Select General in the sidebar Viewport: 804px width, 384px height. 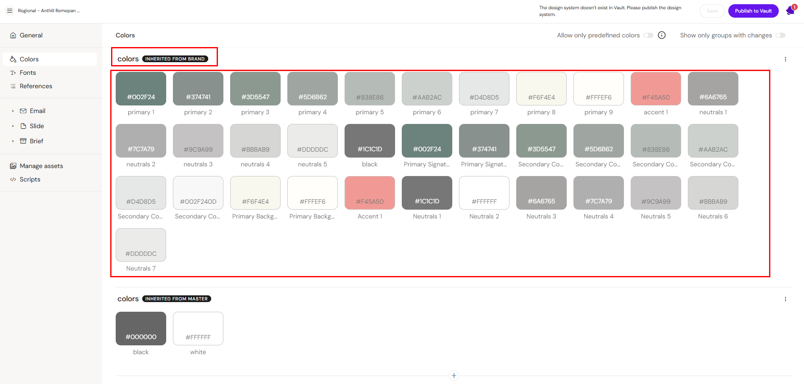click(31, 35)
